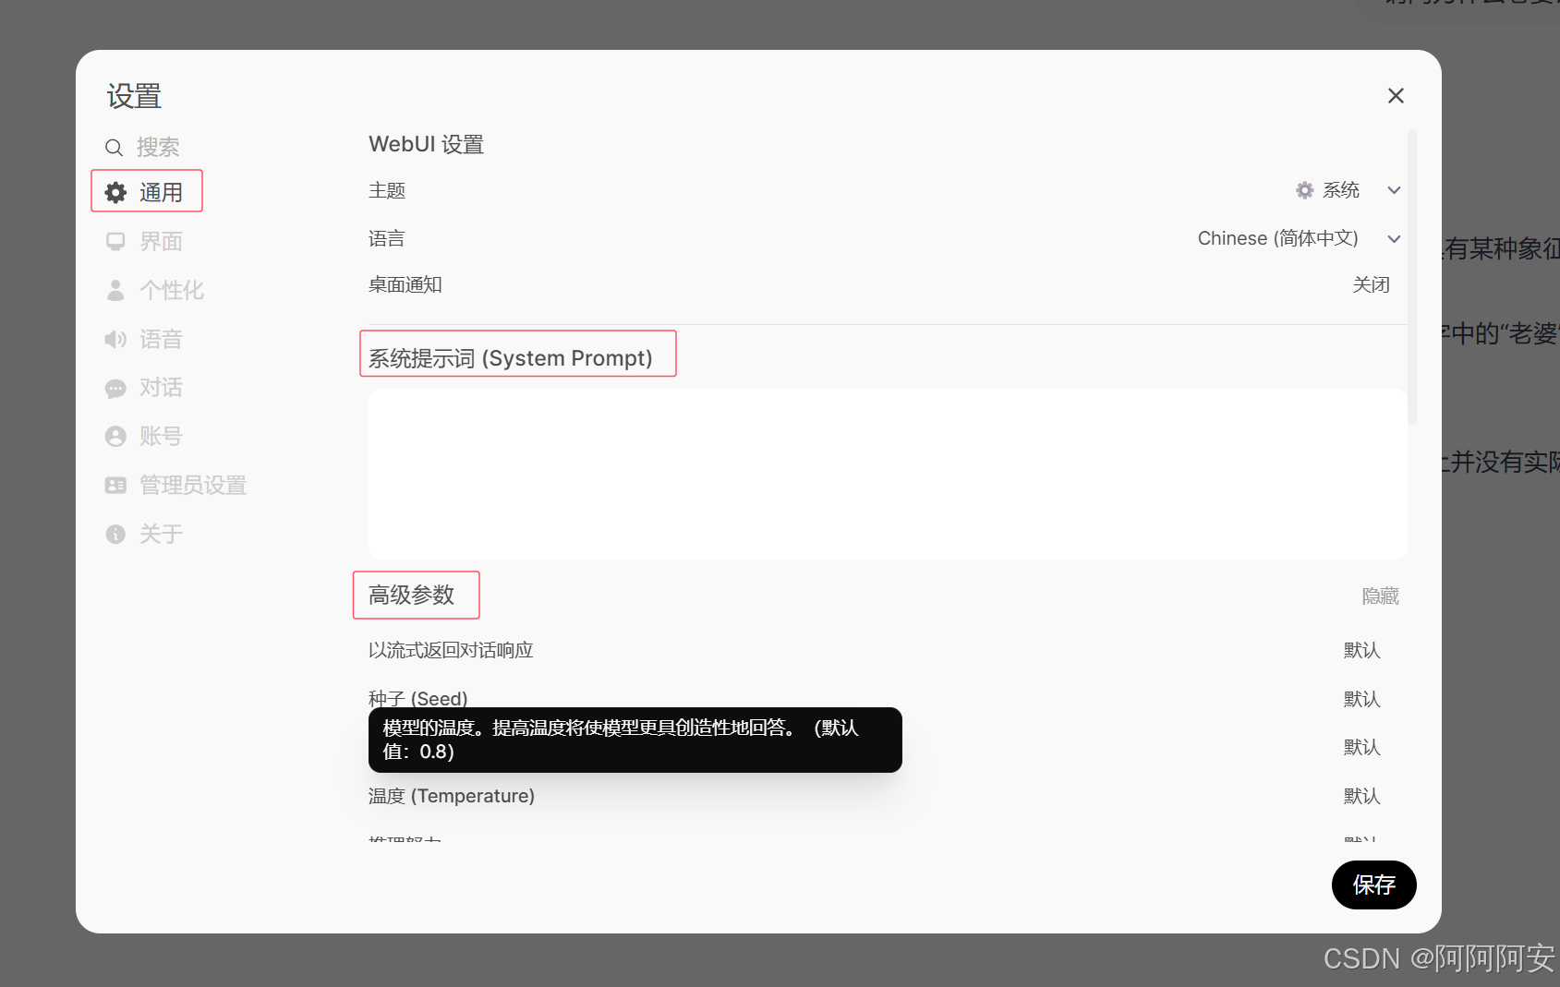
Task: Expand the 主题 dropdown chevron
Action: (1394, 190)
